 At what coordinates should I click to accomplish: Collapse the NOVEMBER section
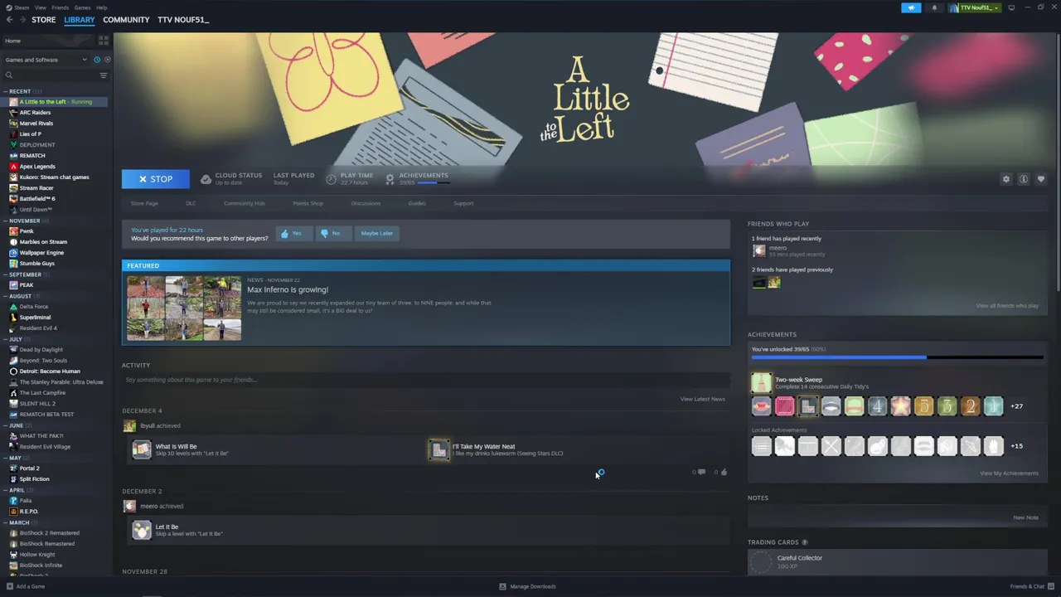pos(22,221)
